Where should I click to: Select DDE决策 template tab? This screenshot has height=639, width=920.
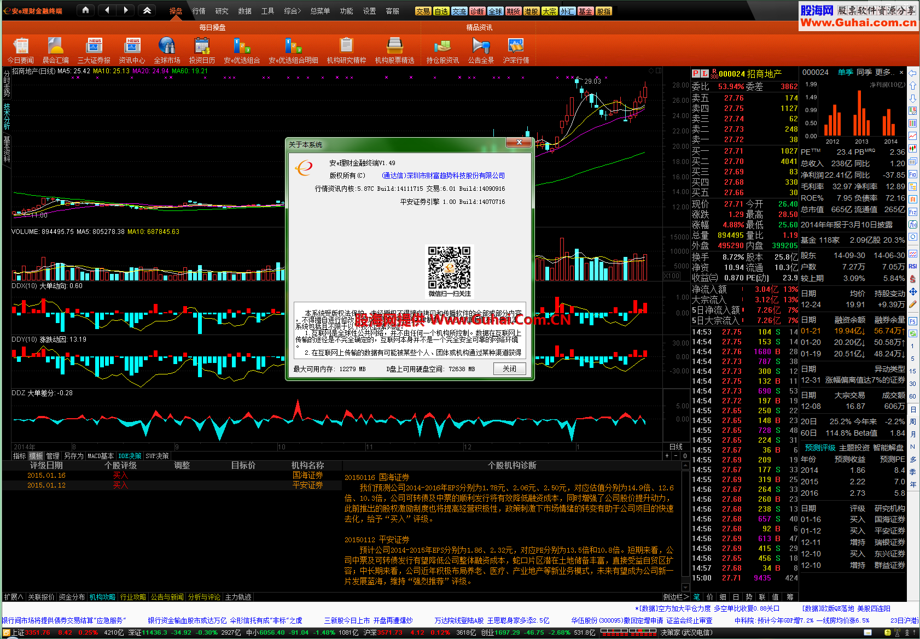(130, 456)
